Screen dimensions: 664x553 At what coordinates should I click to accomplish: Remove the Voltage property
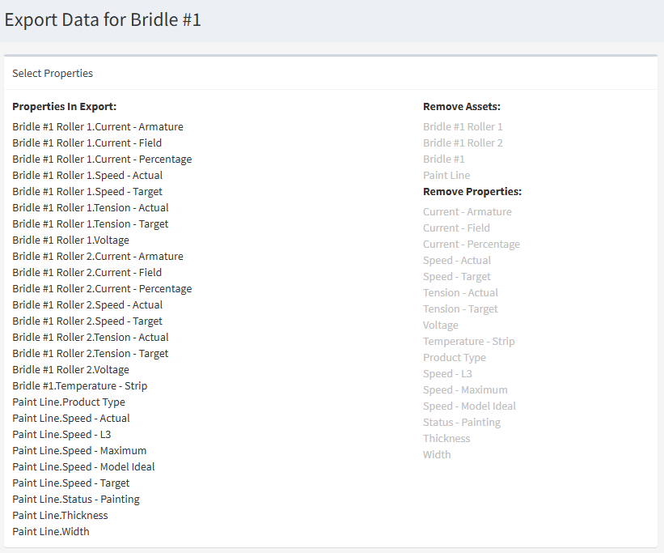(x=440, y=325)
